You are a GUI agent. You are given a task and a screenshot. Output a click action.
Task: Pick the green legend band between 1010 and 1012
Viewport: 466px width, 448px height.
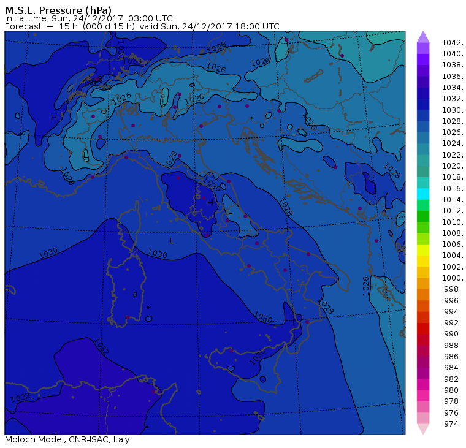pos(423,216)
